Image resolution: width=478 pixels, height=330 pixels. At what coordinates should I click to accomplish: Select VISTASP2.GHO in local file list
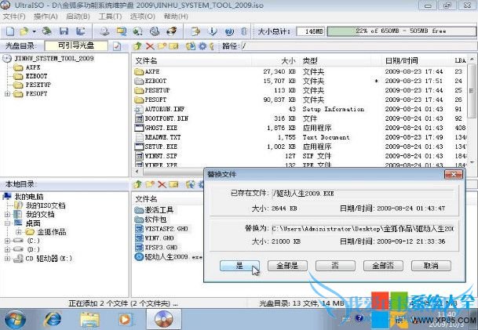[x=166, y=229]
